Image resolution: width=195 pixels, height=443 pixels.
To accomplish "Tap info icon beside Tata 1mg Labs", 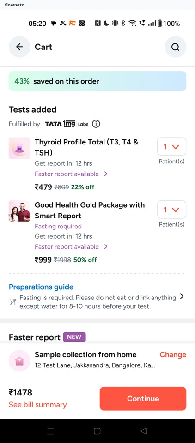I will (x=96, y=124).
